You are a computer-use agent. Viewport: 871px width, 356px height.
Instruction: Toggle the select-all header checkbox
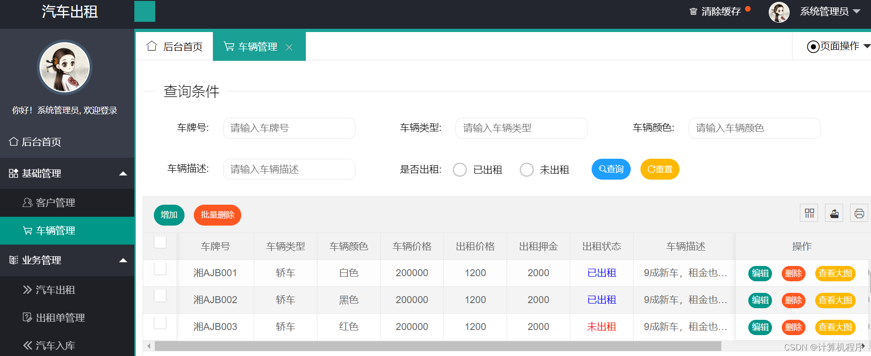(160, 242)
